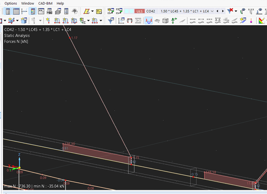The image size is (267, 194).
Task: Click the new solid with star icon
Action: [x=11, y=21]
